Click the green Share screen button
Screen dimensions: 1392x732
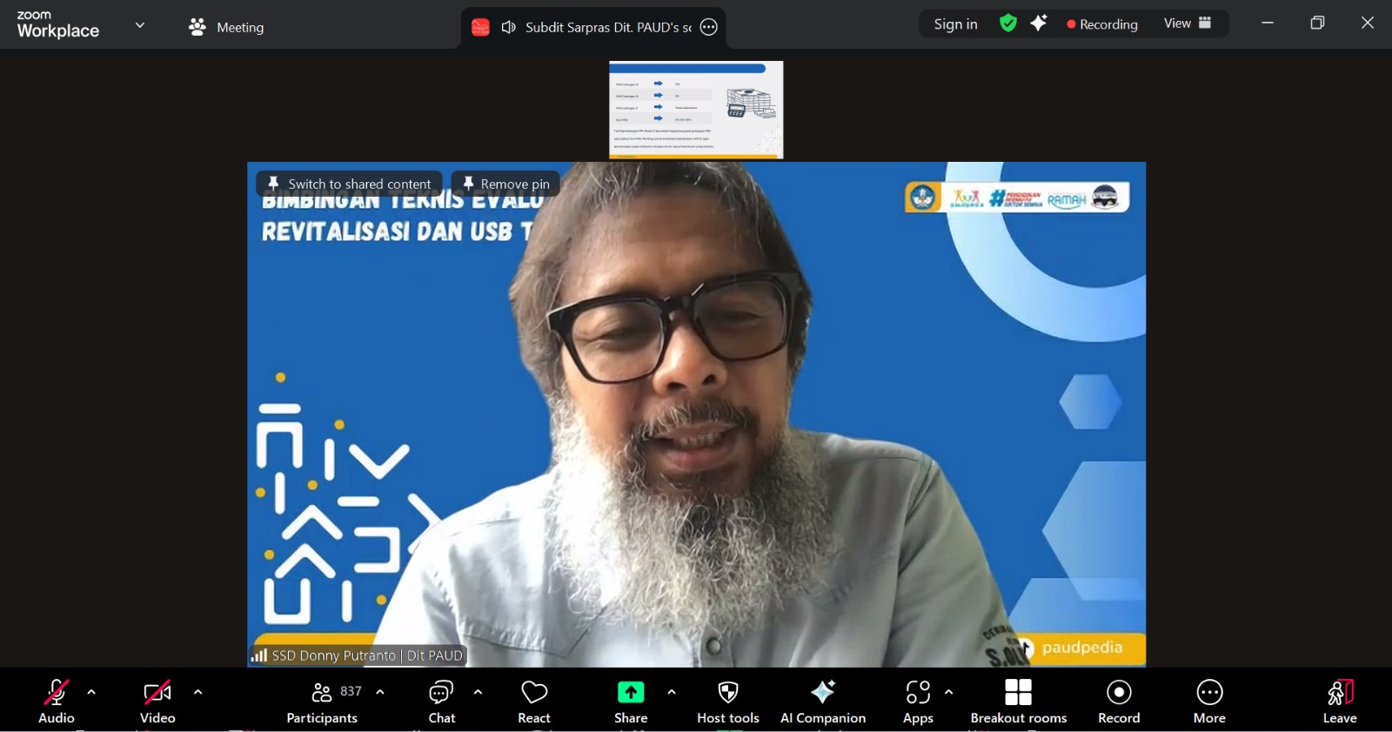tap(631, 693)
